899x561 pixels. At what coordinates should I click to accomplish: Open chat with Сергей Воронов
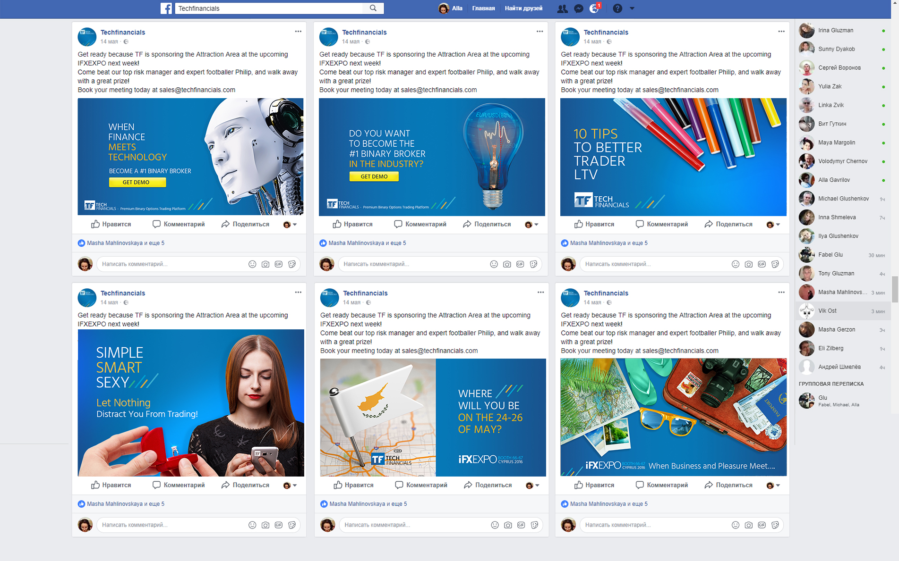(x=843, y=67)
